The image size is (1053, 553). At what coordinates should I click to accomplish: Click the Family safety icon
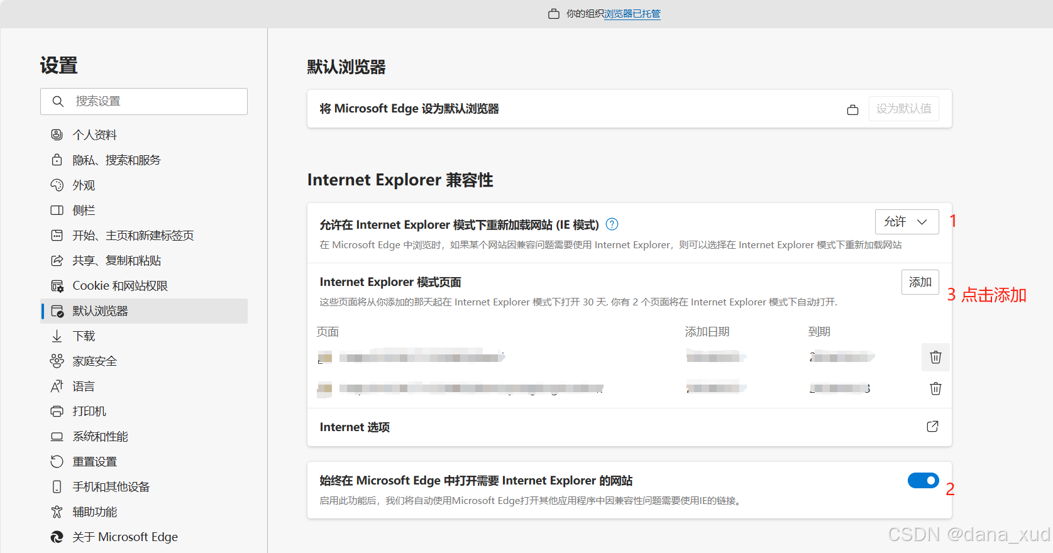(57, 361)
